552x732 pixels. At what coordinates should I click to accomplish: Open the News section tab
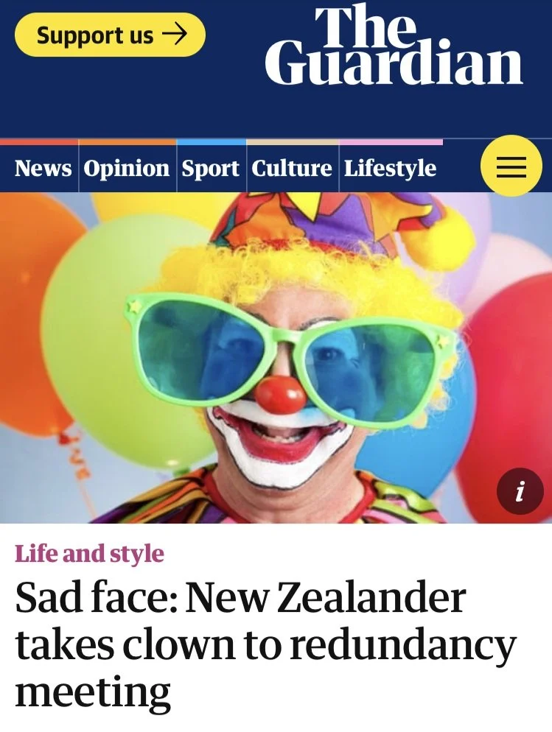click(43, 168)
